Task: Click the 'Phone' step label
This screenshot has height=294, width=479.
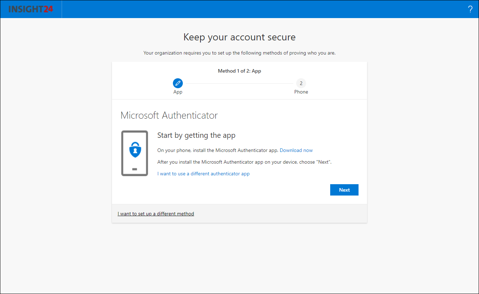Action: coord(301,92)
